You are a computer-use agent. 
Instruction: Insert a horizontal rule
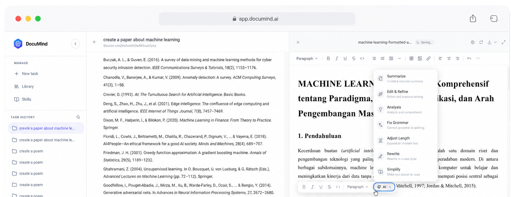point(399,58)
